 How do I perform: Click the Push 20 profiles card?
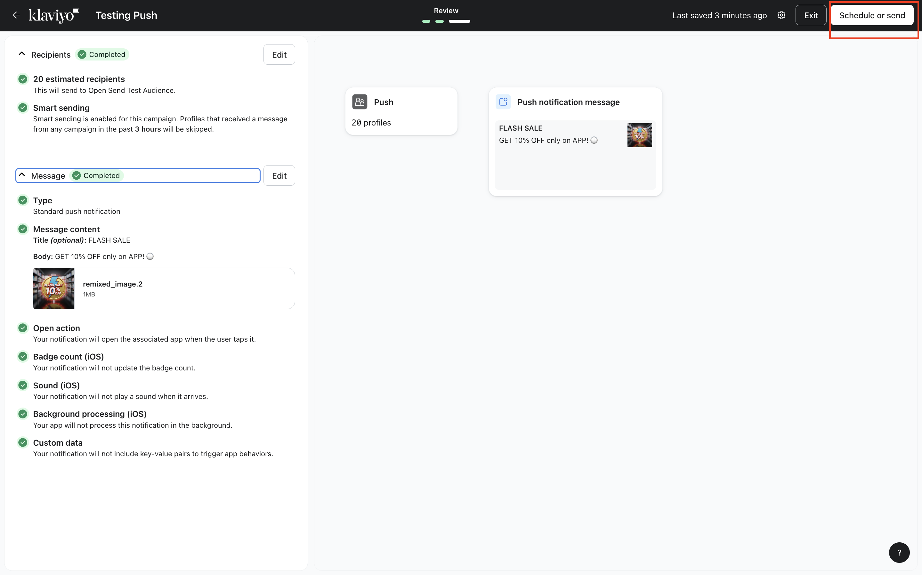tap(401, 111)
